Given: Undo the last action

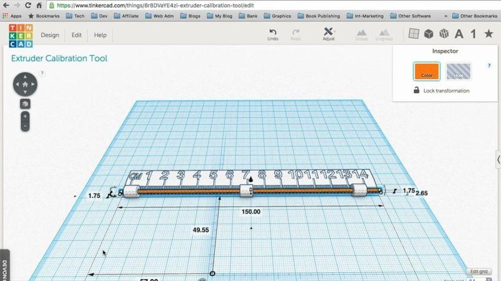Looking at the screenshot, I should [272, 34].
